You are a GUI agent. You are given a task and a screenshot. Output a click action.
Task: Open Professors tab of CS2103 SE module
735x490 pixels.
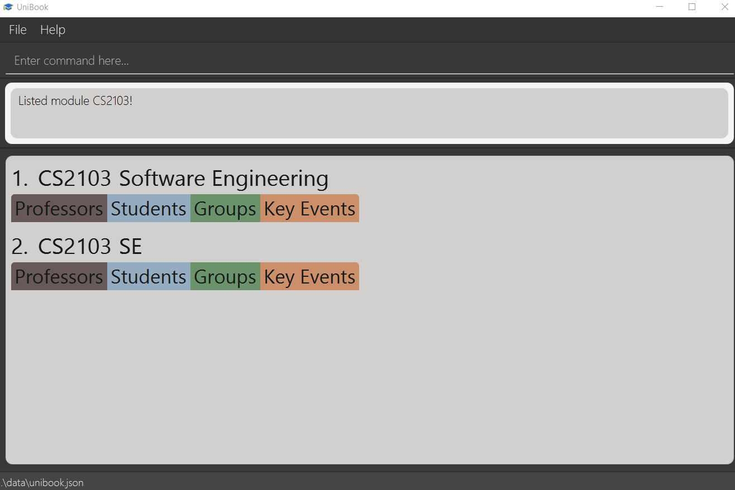click(59, 276)
